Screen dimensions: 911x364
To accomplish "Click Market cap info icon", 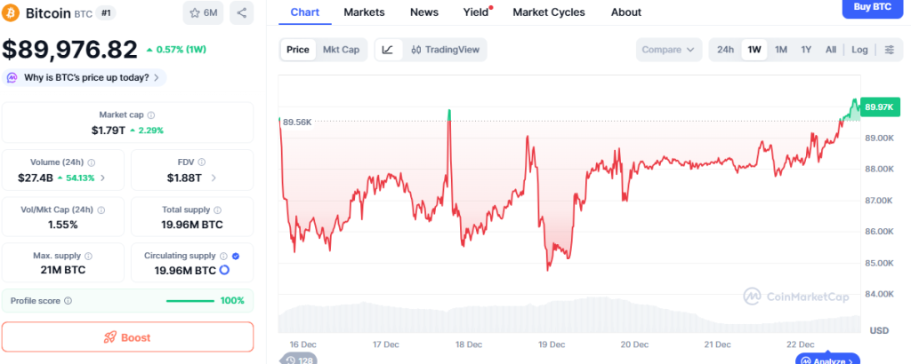I will pyautogui.click(x=151, y=115).
